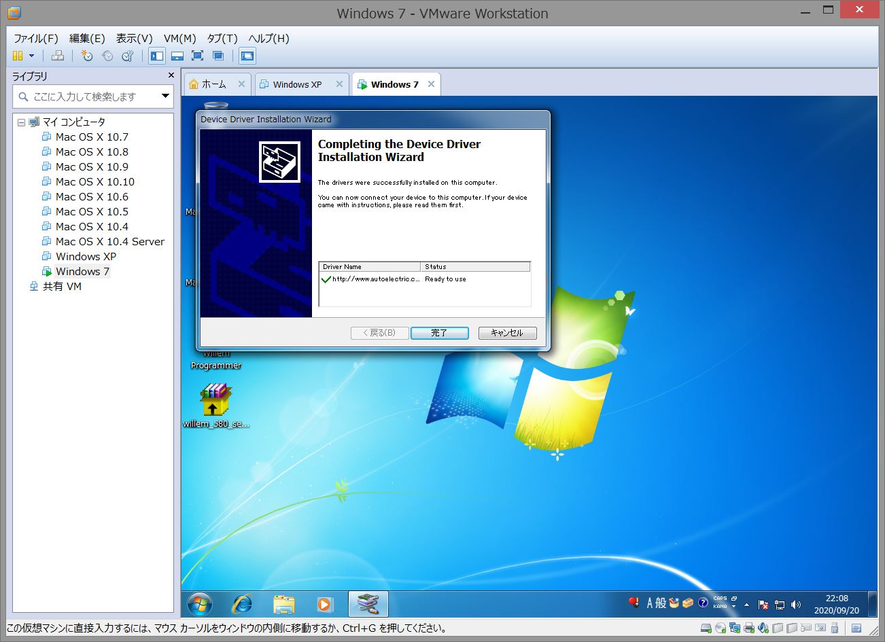885x642 pixels.
Task: Enter full screen mode via toolbar icon
Action: pos(198,56)
